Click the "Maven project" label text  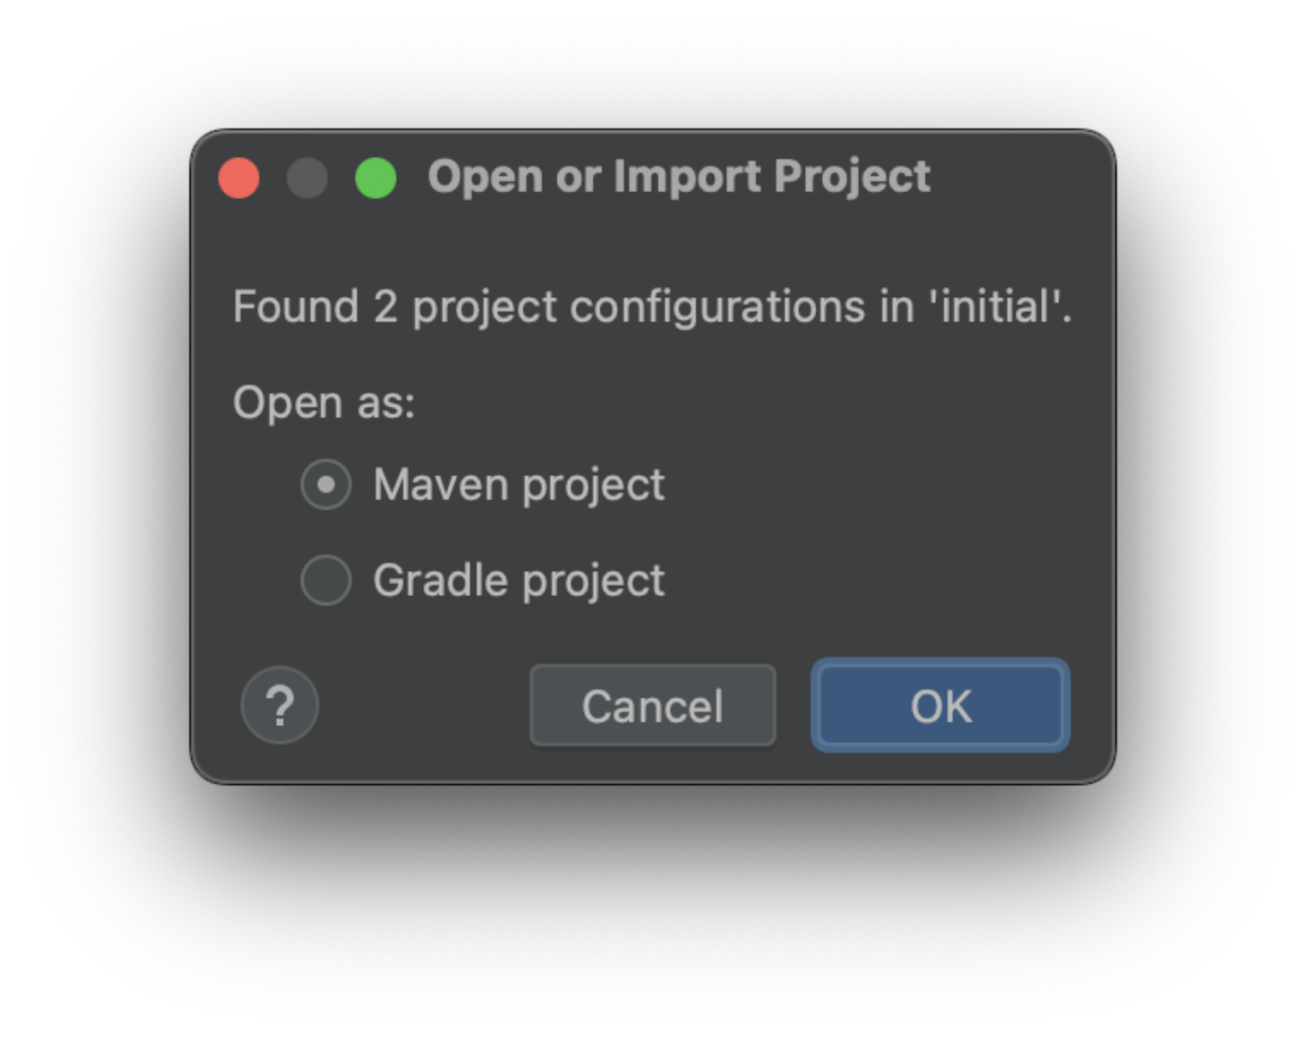point(519,485)
